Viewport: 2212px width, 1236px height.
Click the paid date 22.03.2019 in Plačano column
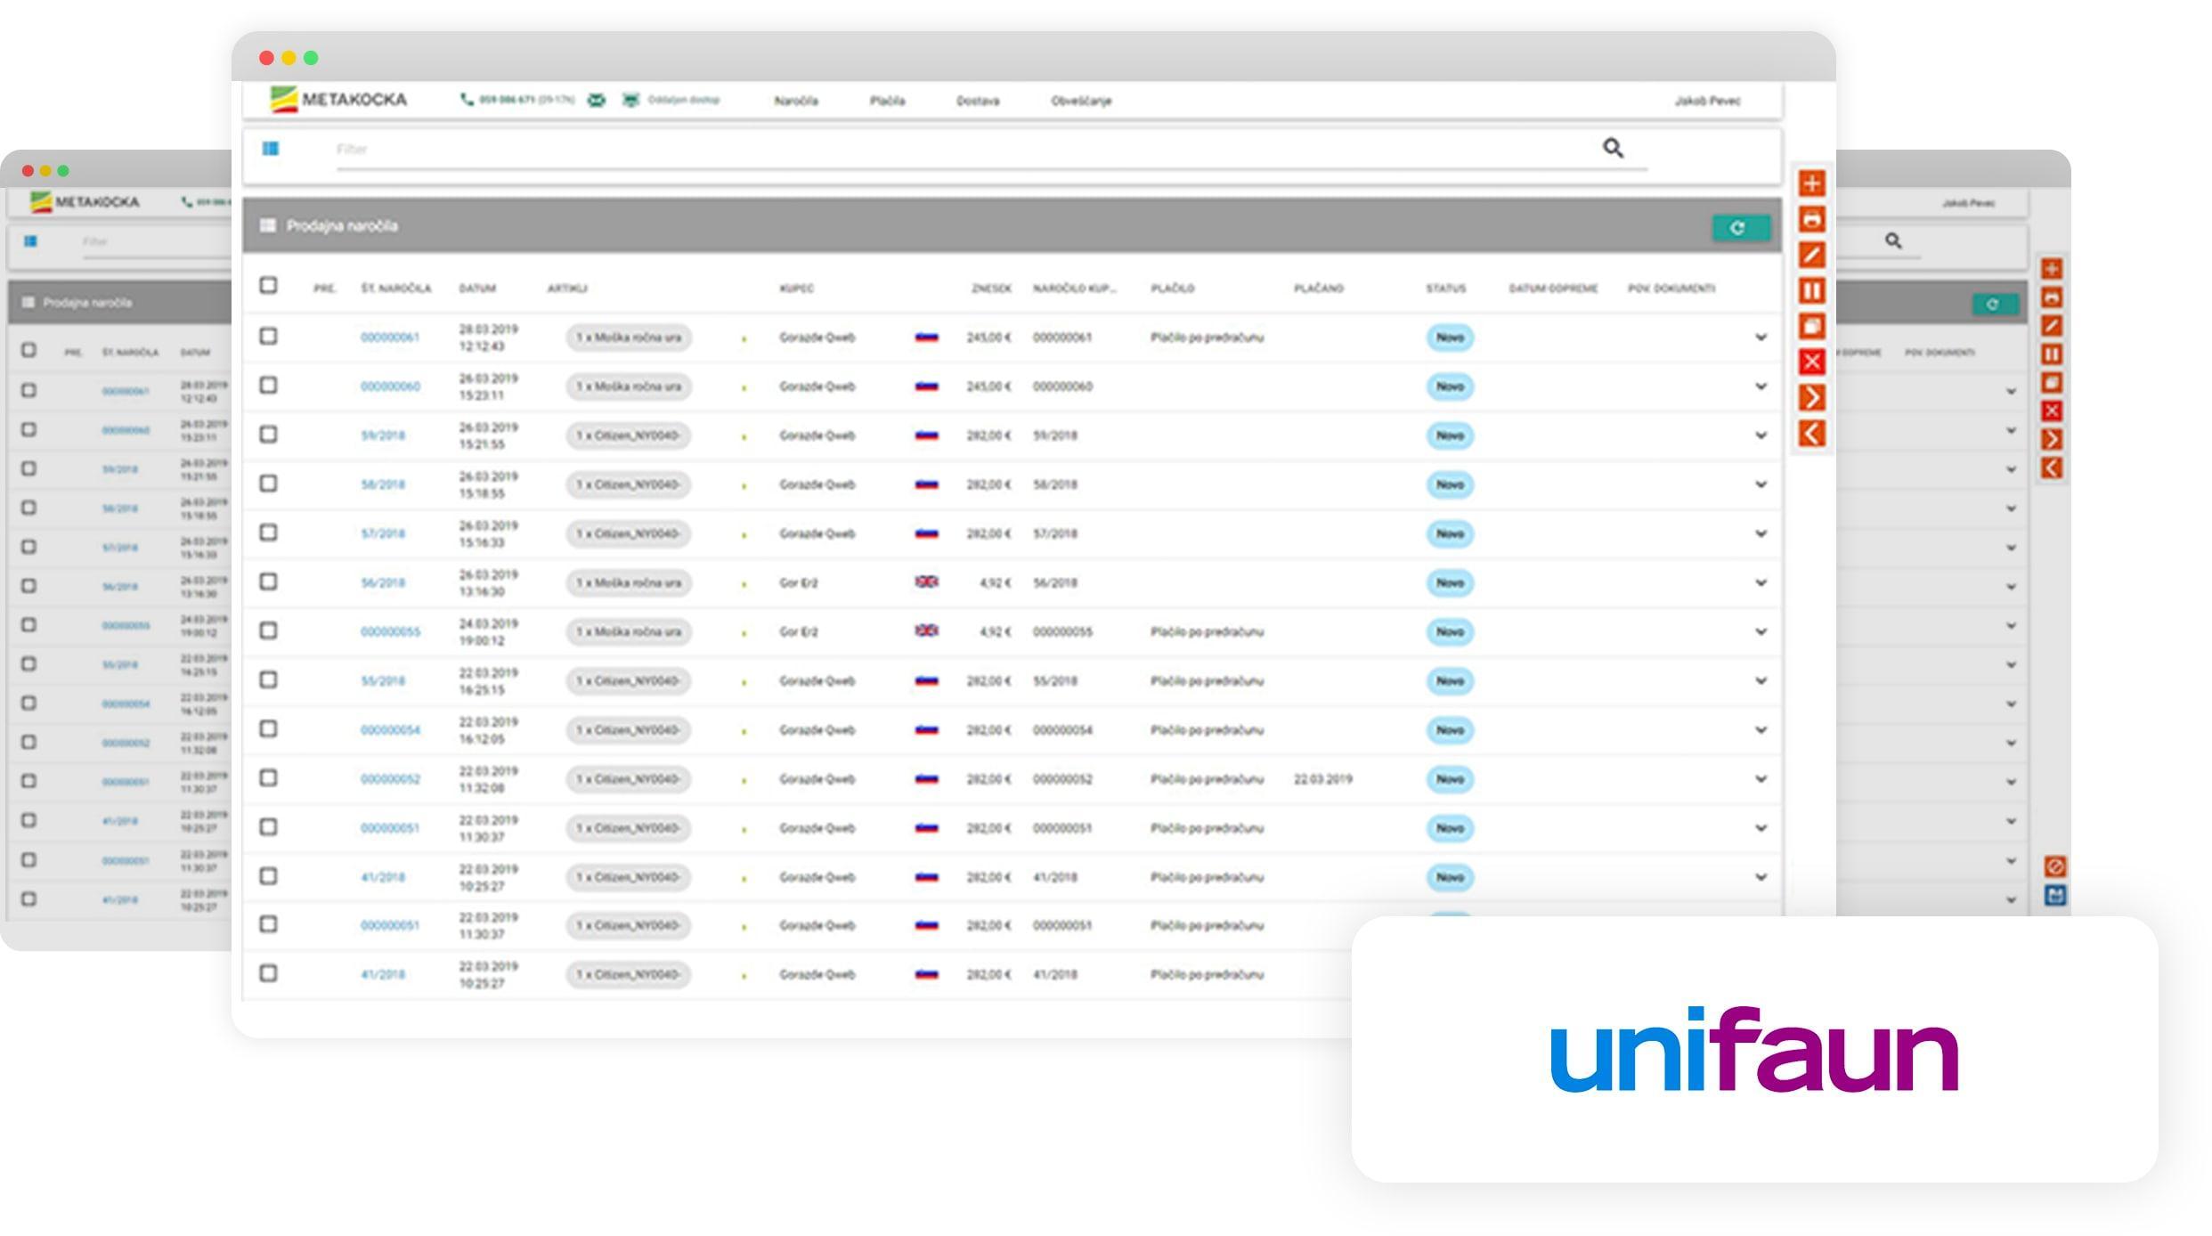coord(1322,779)
